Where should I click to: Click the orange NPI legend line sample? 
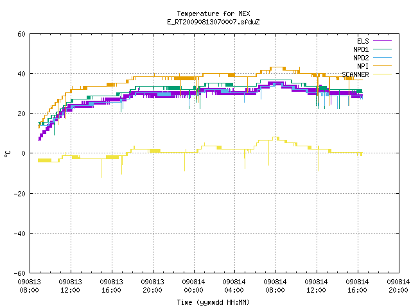click(383, 66)
